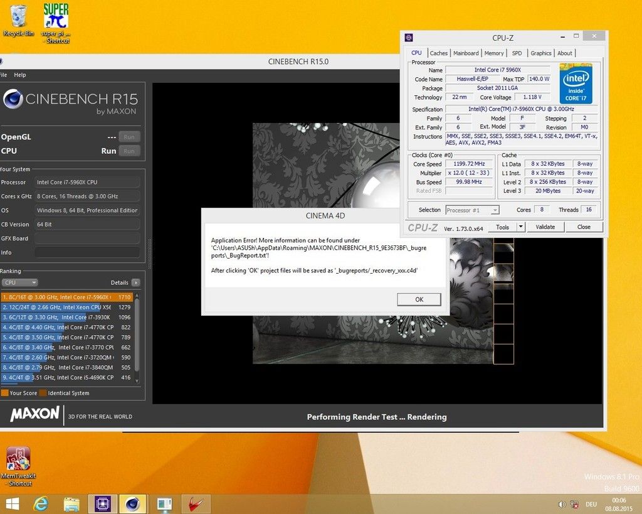Switch to the Mainboard tab in CPU-Z

(466, 53)
